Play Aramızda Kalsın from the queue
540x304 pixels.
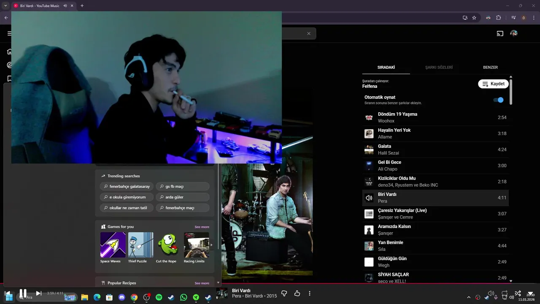pyautogui.click(x=435, y=230)
